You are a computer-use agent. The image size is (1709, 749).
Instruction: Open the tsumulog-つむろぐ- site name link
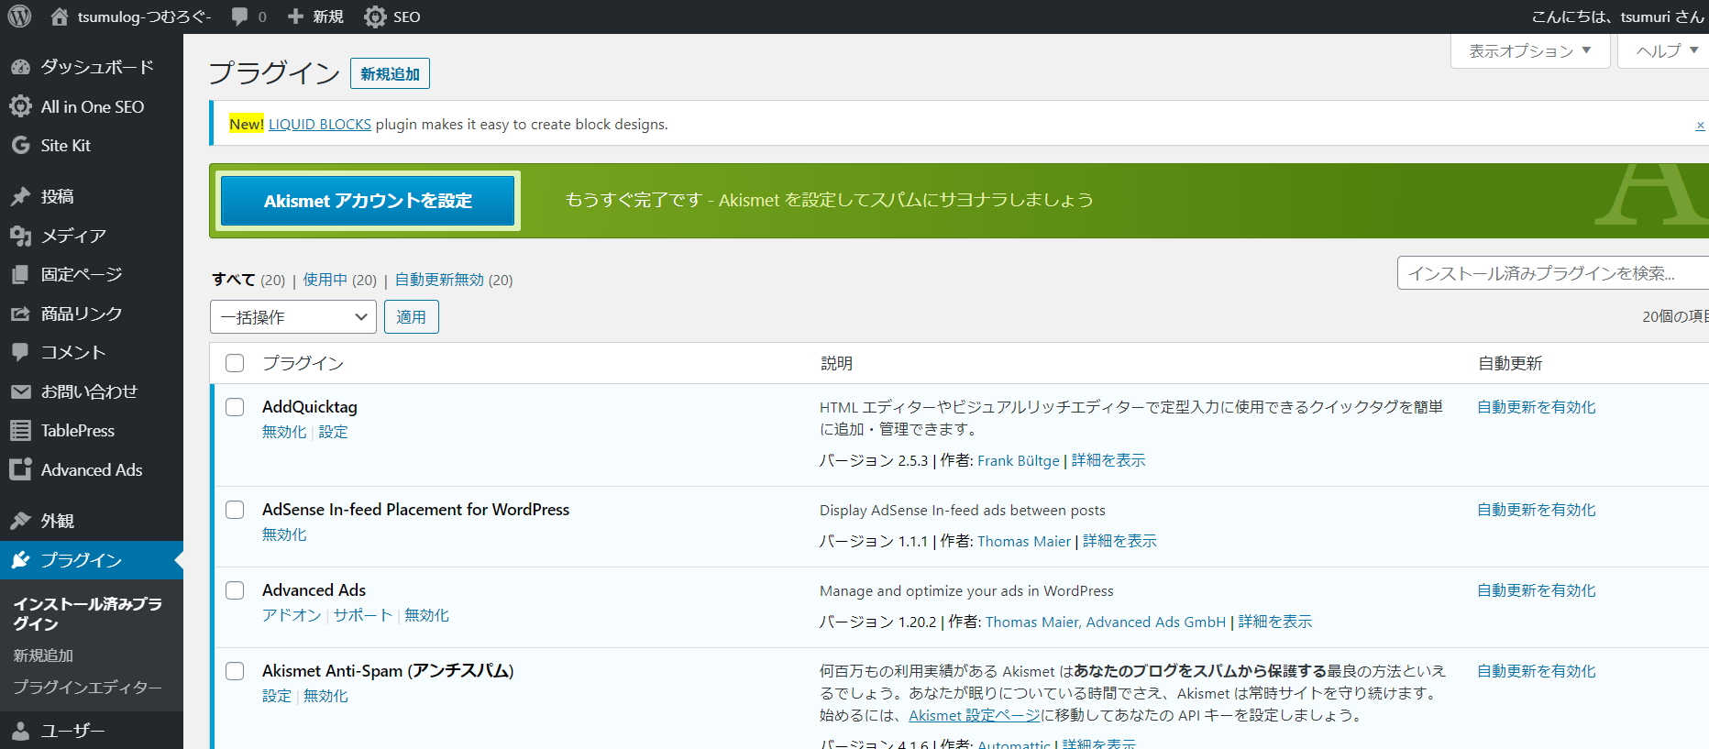click(144, 17)
